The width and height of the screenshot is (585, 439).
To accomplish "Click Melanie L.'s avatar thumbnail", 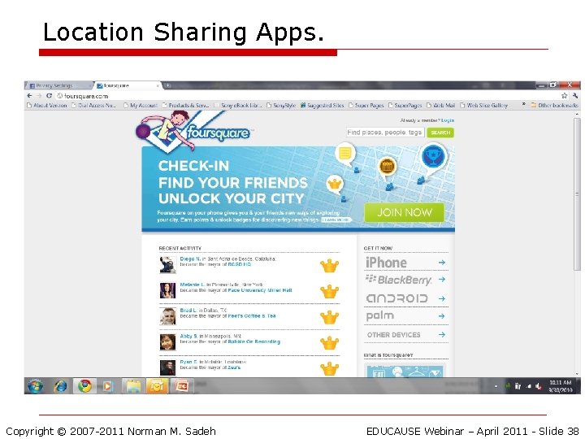I will (167, 290).
